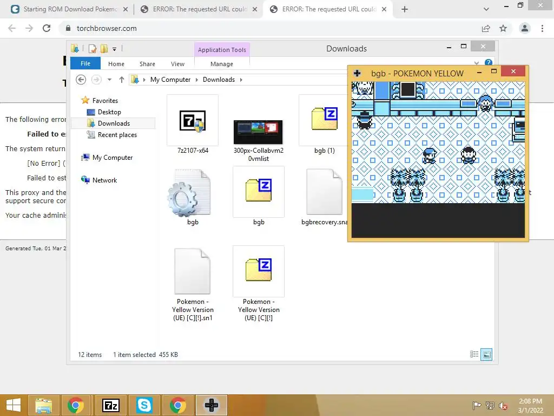Open a new browser tab
The image size is (554, 416).
[x=405, y=10]
